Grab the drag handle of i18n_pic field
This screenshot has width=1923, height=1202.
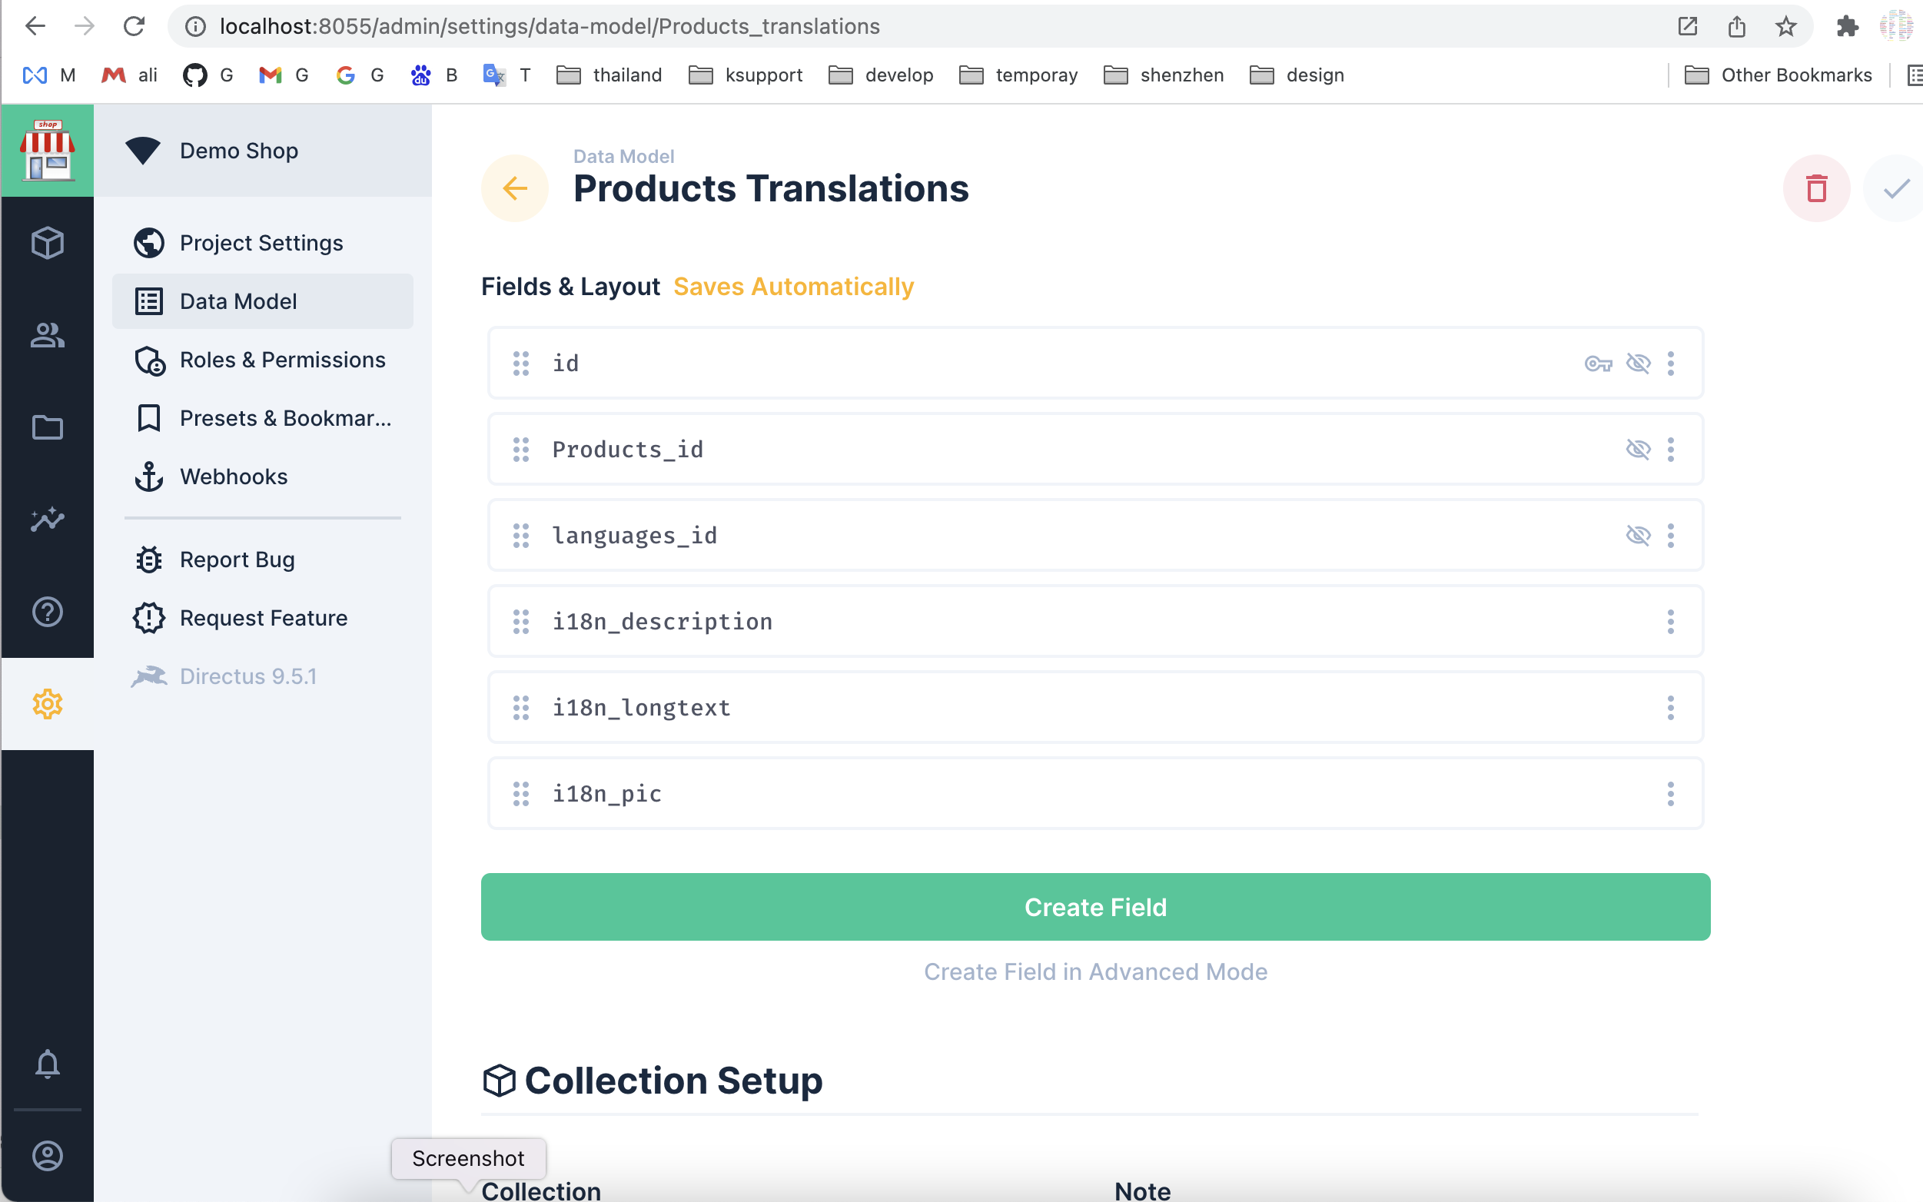[520, 793]
